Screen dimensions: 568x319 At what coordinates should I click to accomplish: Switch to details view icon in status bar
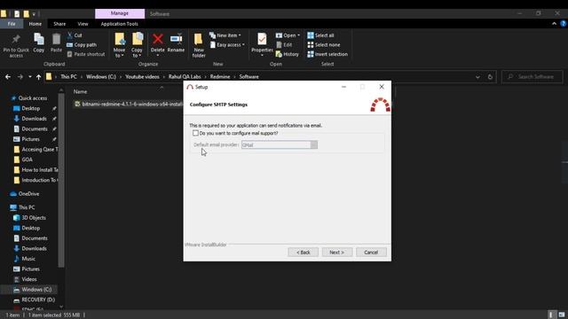551,315
